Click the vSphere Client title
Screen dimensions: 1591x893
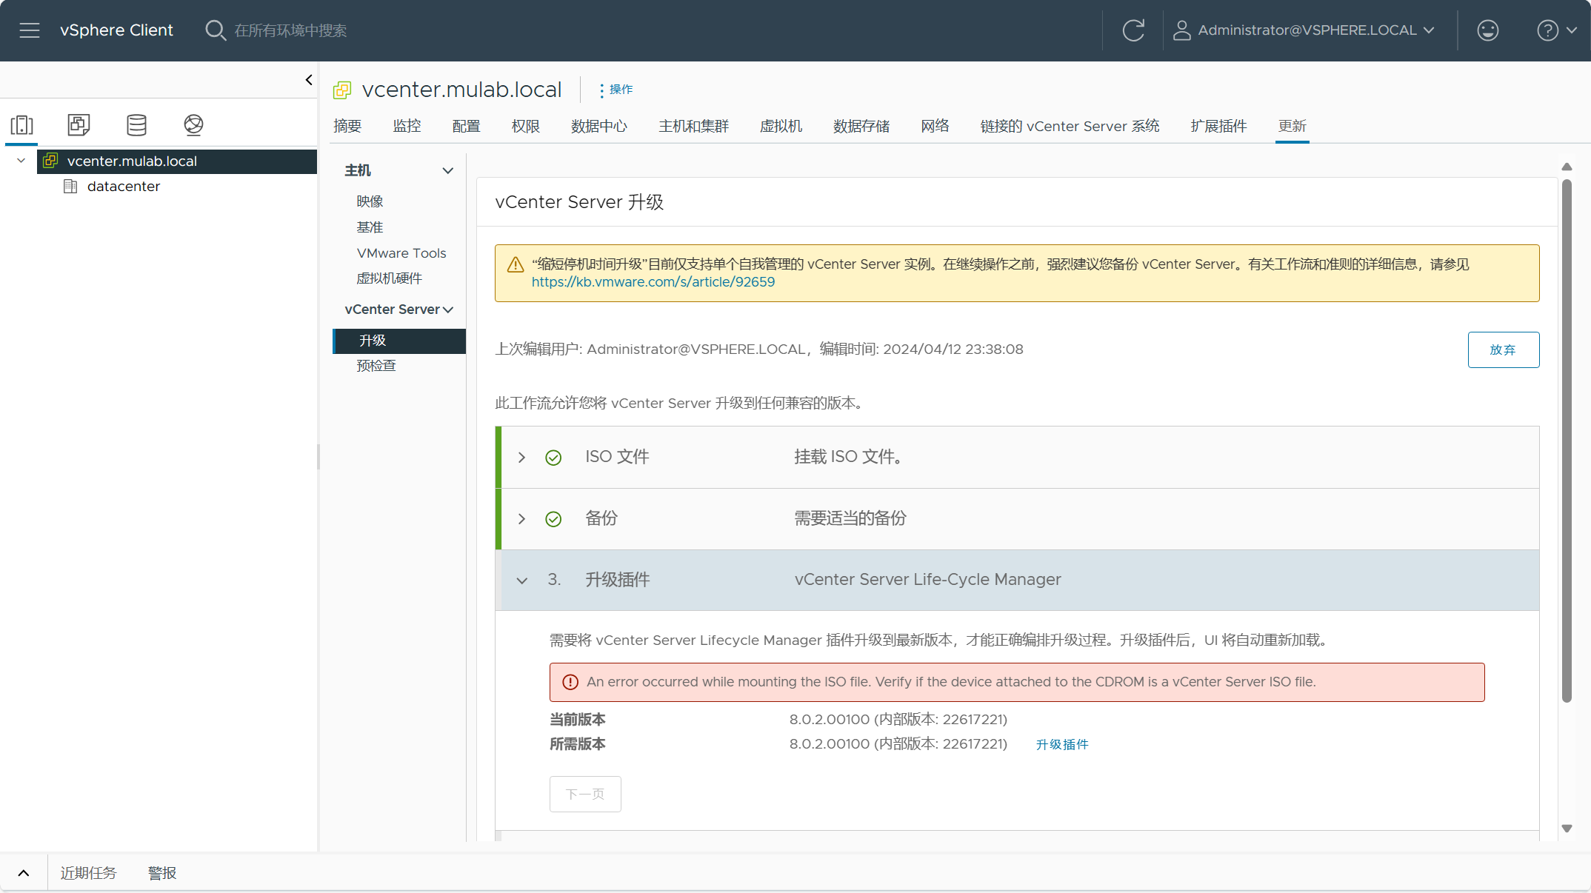116,30
